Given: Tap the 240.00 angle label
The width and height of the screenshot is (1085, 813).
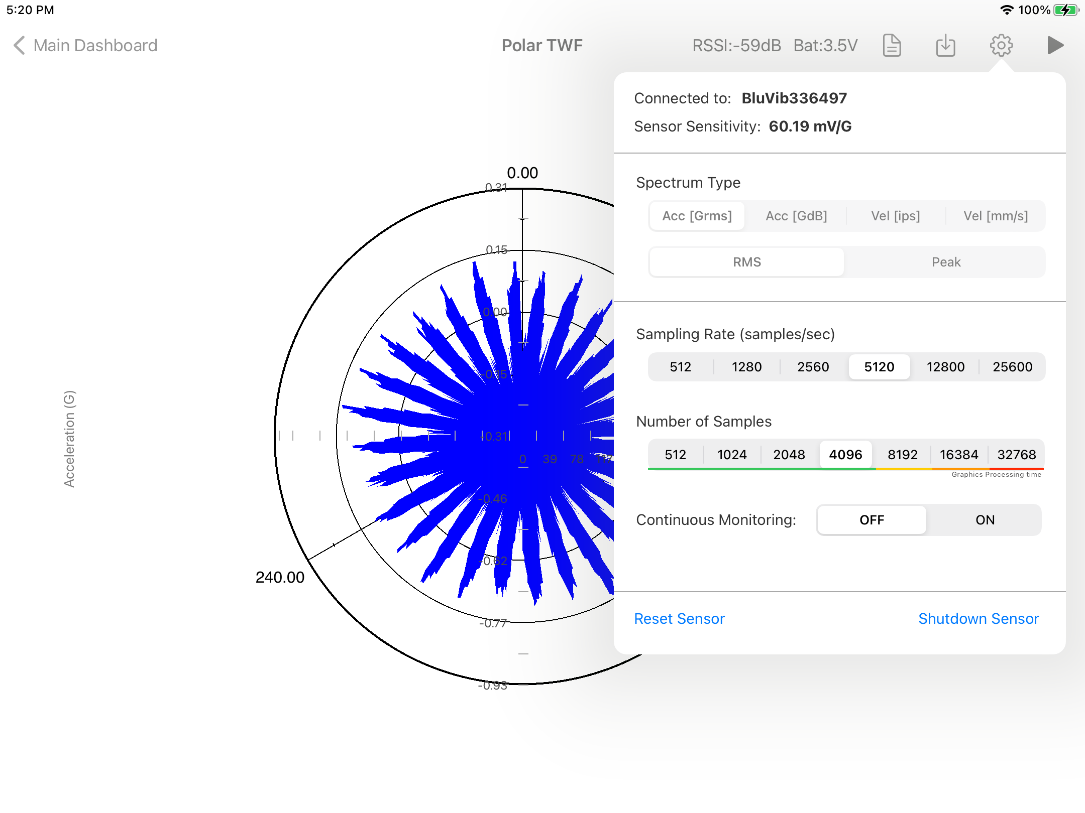Looking at the screenshot, I should tap(280, 577).
